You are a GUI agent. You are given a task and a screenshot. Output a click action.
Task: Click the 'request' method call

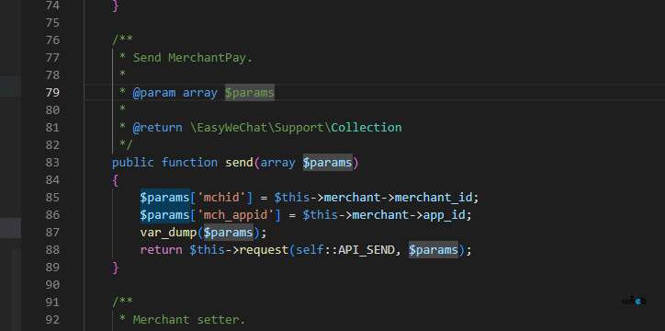264,249
